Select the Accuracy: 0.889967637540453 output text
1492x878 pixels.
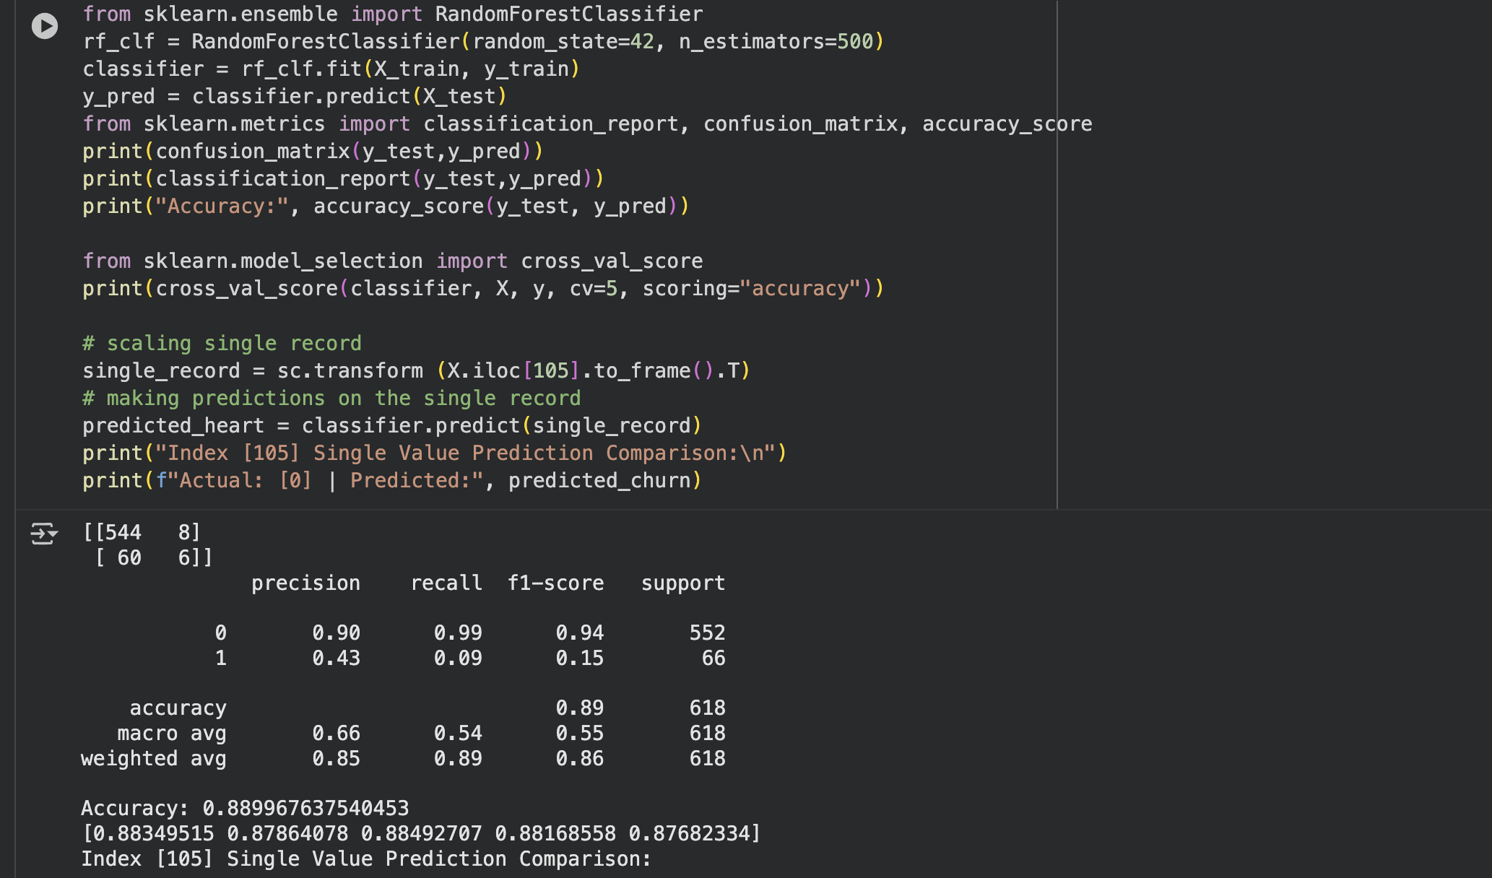coord(246,808)
